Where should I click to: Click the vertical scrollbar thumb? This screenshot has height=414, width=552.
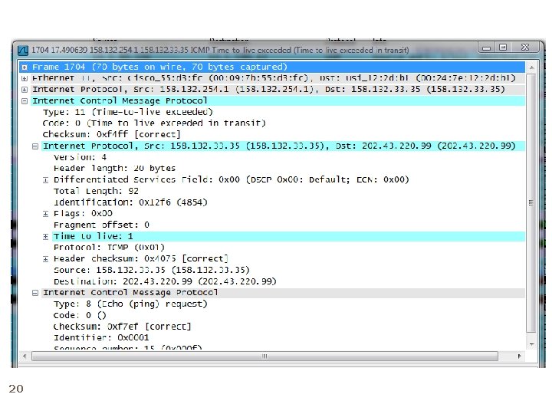click(x=531, y=202)
